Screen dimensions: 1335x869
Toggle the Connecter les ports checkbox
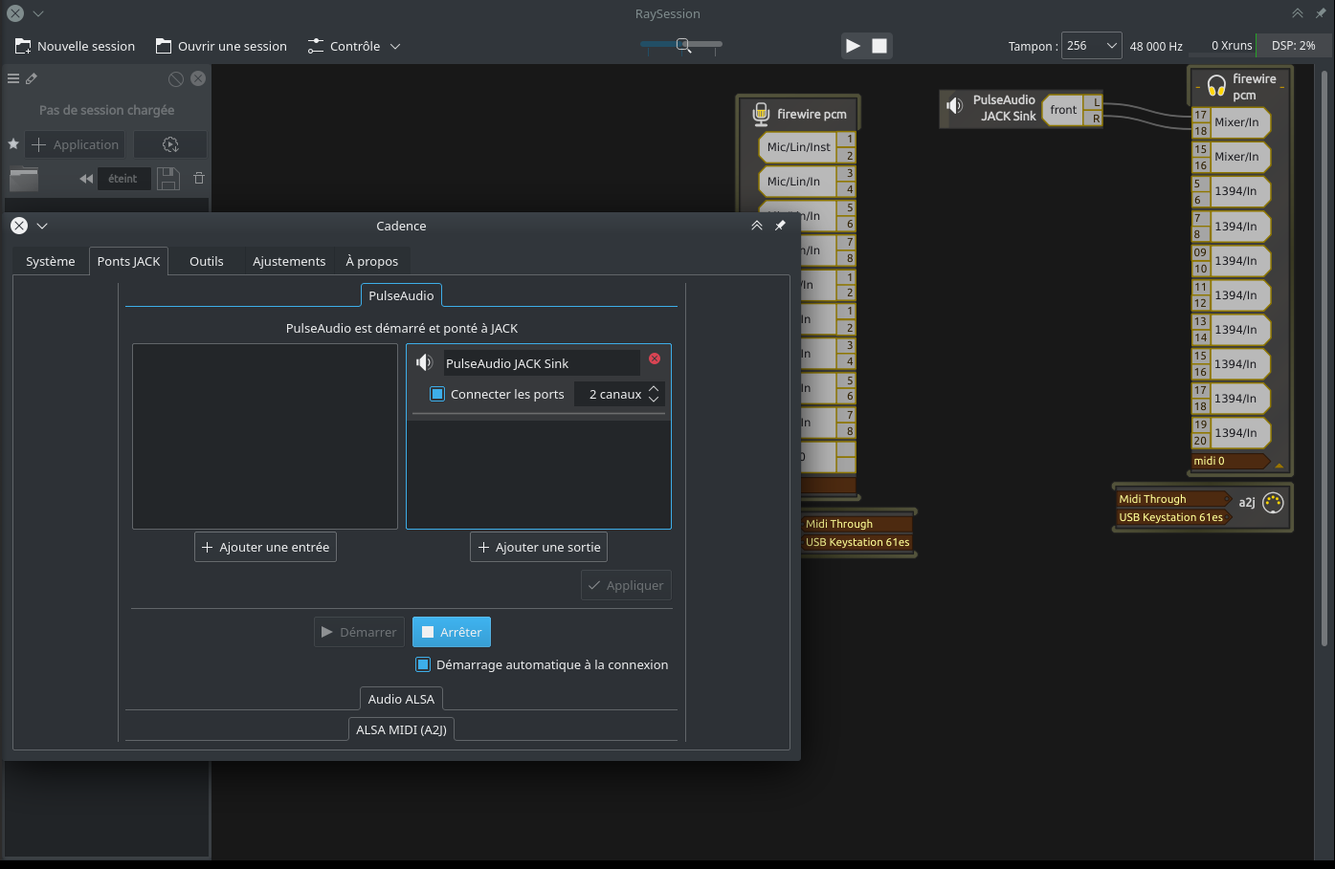pos(437,394)
